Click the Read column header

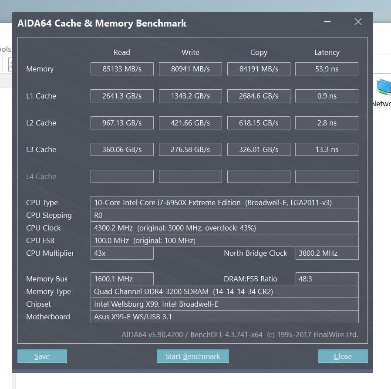coord(121,52)
